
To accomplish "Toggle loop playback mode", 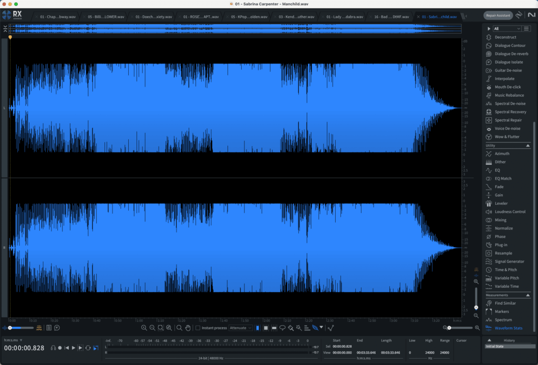I will [x=88, y=348].
